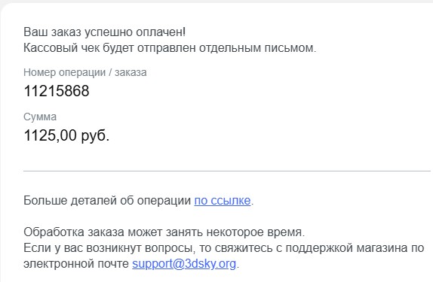Open the "по ссылке" operation details link
Image resolution: width=433 pixels, height=282 pixels.
coord(223,201)
